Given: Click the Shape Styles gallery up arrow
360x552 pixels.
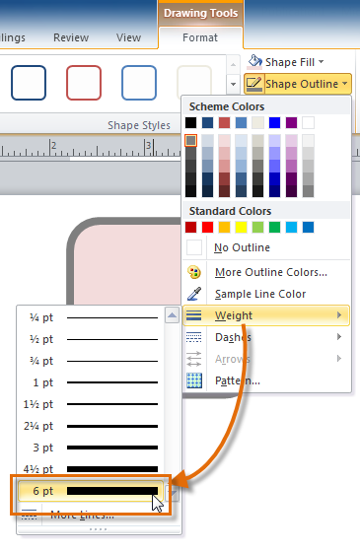Looking at the screenshot, I should tap(233, 64).
